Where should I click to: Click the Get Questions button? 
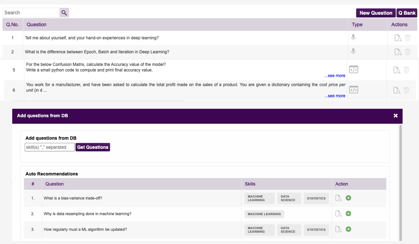pos(93,147)
